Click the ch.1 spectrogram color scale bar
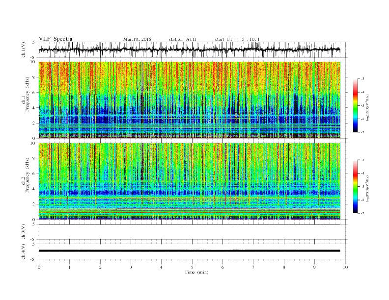389x300 pixels. pyautogui.click(x=356, y=105)
